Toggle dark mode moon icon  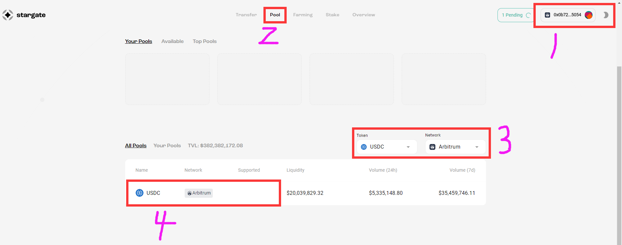(x=606, y=15)
